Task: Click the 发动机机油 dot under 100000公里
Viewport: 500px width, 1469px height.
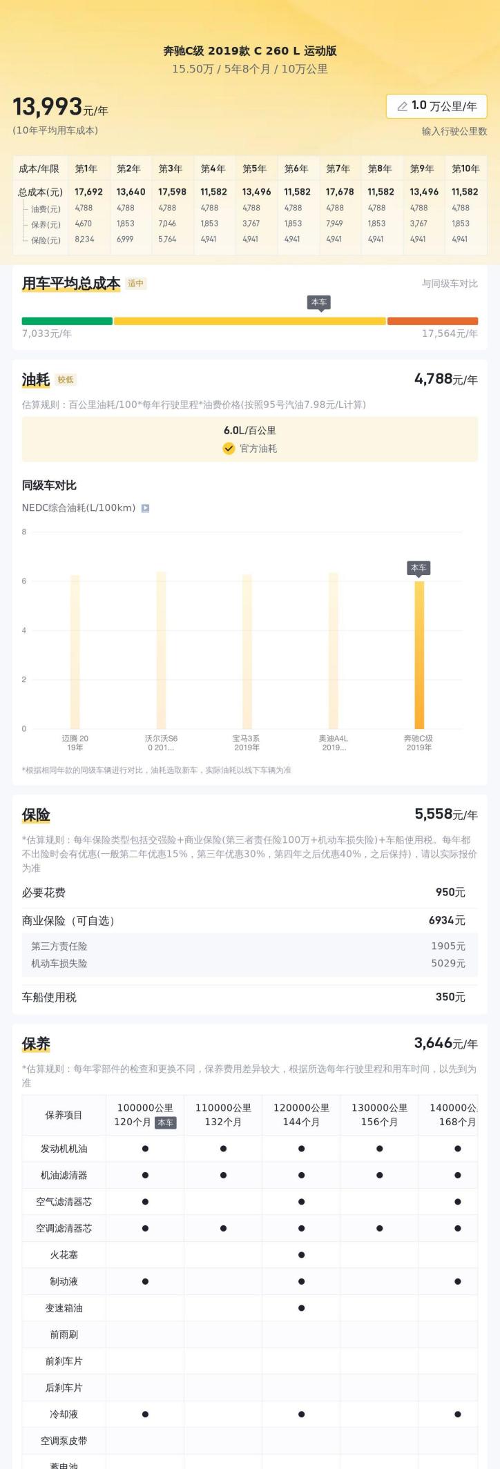Action: point(145,1149)
